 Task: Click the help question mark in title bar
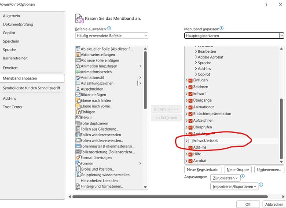point(266,4)
